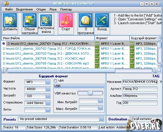Image resolution: width=163 pixels, height=132 pixels.
Task: Click the scroll left arrow of file list
Action: (x=3, y=71)
